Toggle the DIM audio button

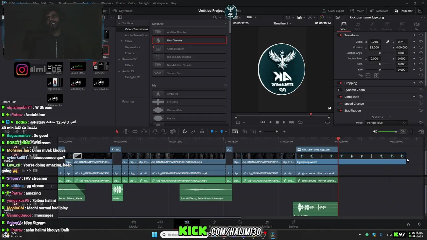click(403, 132)
